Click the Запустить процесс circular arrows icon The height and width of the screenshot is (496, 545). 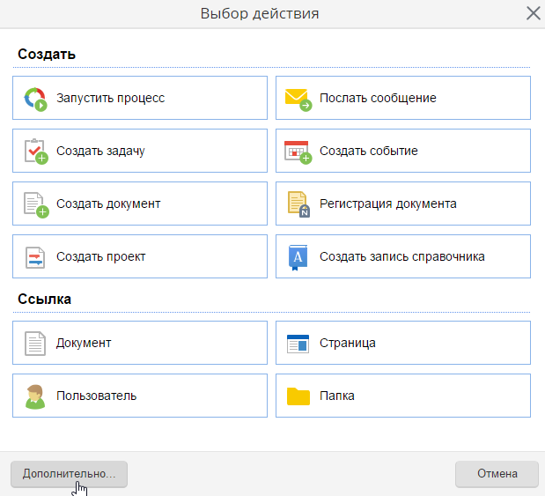pyautogui.click(x=34, y=99)
